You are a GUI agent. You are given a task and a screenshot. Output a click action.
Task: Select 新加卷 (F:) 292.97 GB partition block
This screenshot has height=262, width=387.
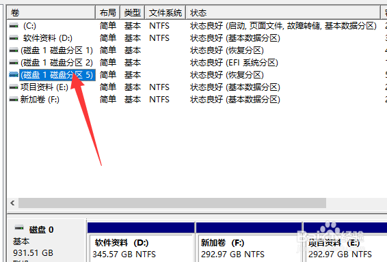click(x=249, y=242)
